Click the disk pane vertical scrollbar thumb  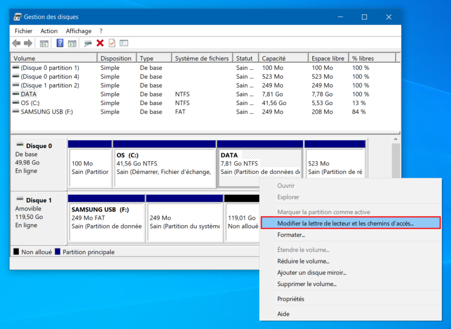(x=396, y=160)
